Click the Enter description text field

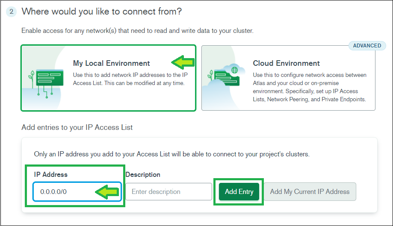coord(168,192)
